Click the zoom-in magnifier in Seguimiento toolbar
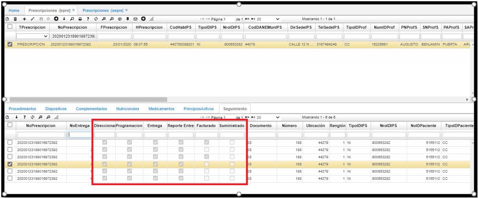478x198 pixels. 40,117
